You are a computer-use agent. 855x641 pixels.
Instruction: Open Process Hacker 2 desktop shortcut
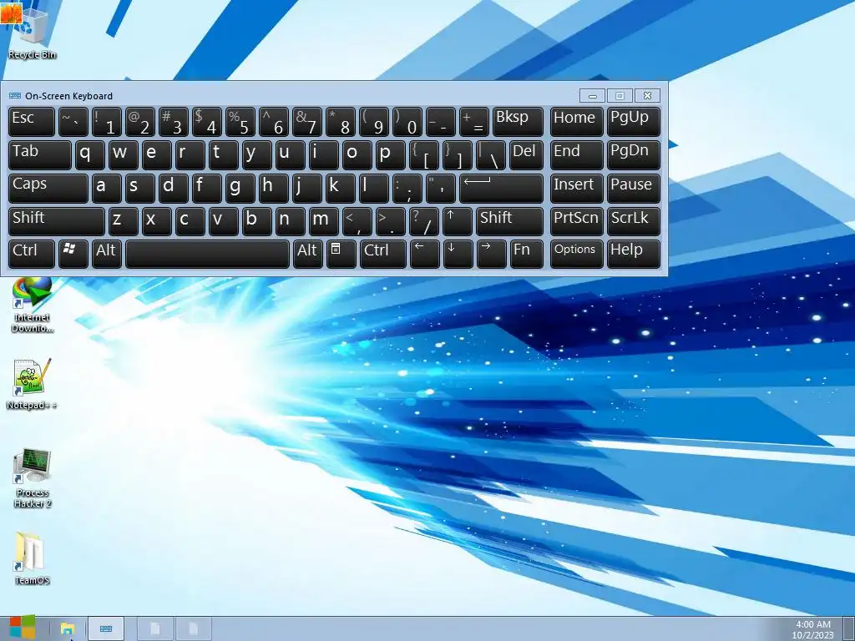click(x=33, y=478)
